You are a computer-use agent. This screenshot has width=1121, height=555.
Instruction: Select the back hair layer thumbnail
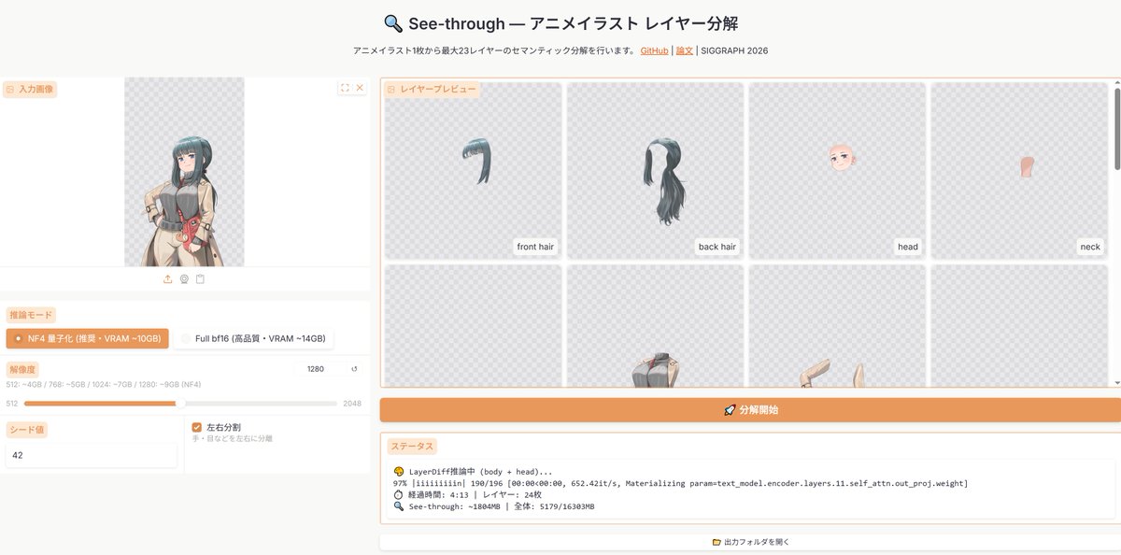(655, 171)
